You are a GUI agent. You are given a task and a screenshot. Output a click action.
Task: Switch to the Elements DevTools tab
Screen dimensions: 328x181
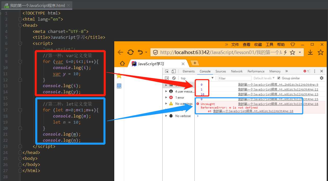point(189,71)
